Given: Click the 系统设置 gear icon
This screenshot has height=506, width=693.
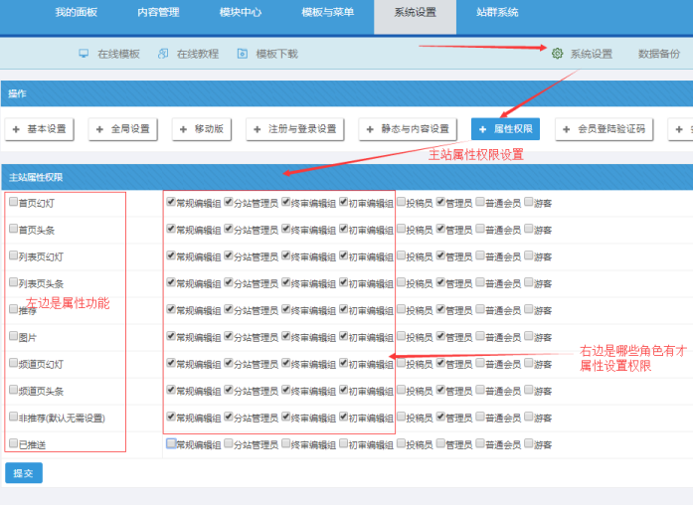Looking at the screenshot, I should click(557, 54).
